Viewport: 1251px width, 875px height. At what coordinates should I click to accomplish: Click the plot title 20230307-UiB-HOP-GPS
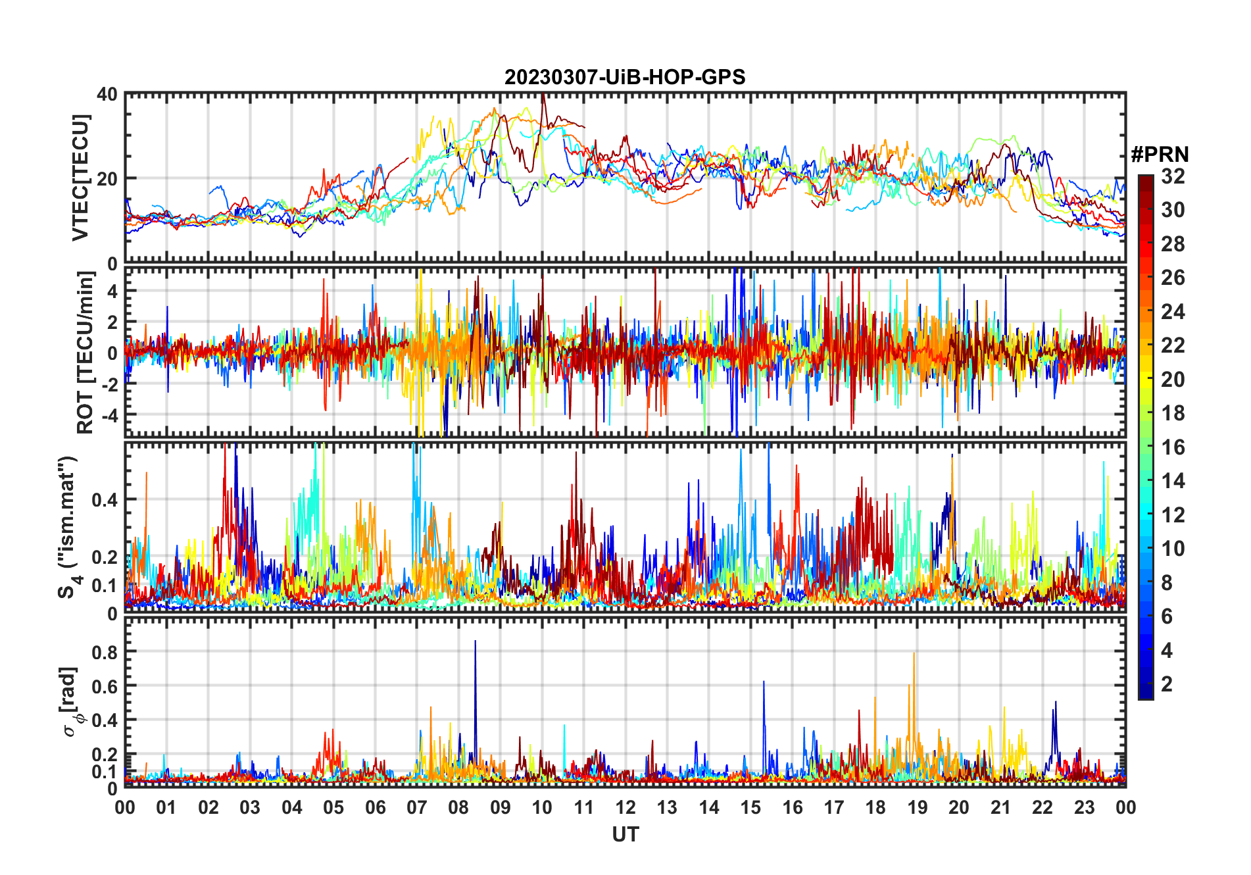click(625, 77)
